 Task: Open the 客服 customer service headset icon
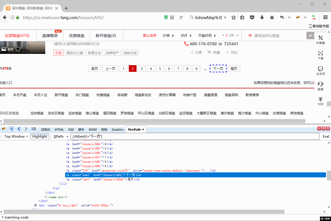[321, 86]
